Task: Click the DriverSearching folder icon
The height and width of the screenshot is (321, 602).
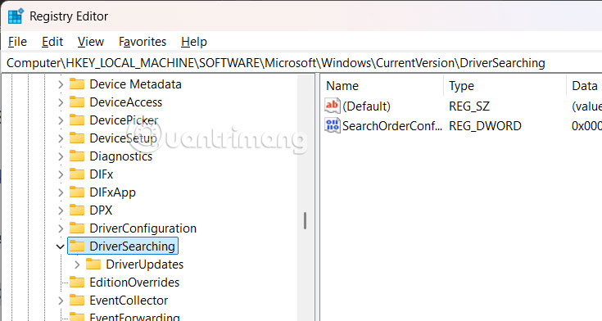Action: [x=77, y=246]
